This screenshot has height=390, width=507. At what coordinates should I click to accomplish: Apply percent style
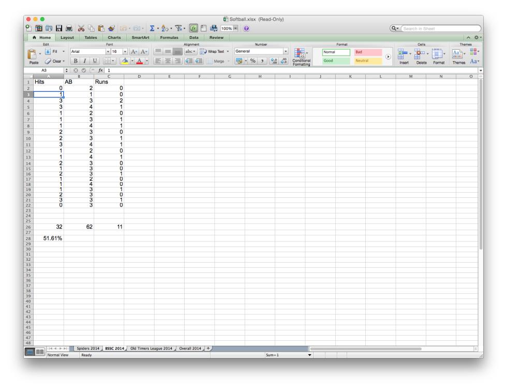point(253,61)
